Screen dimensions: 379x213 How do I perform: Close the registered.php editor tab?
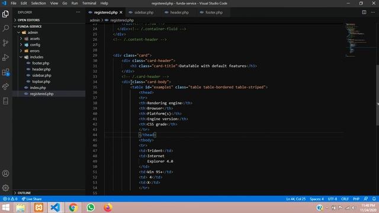pyautogui.click(x=121, y=12)
